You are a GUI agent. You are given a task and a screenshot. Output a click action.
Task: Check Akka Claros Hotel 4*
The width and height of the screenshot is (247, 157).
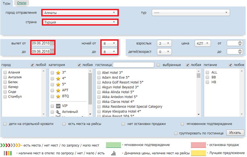99,102
